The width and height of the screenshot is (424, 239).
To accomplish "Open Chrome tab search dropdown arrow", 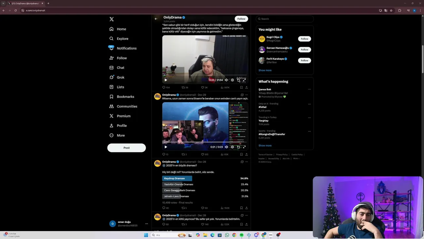I will pyautogui.click(x=3, y=3).
